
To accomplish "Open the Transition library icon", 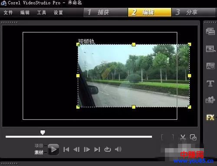I will [210, 49].
